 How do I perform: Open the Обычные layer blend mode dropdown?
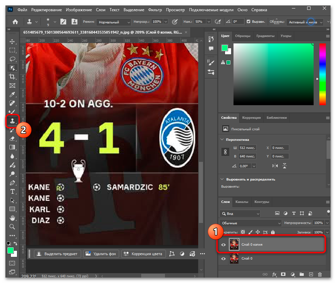(x=250, y=223)
